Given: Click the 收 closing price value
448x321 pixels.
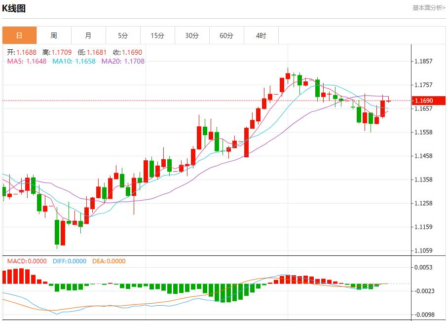Looking at the screenshot, I should point(131,52).
